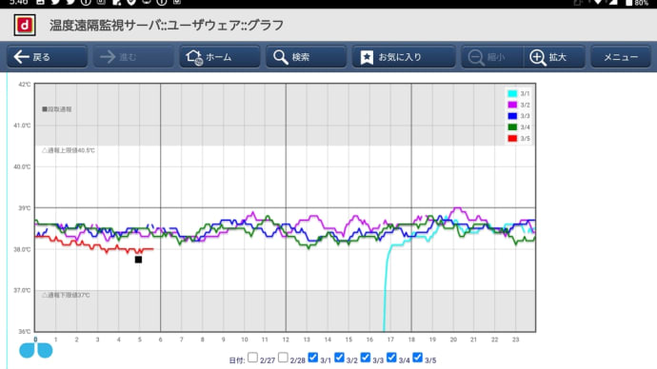Toggle the 3/3 date checkbox

pyautogui.click(x=366, y=358)
